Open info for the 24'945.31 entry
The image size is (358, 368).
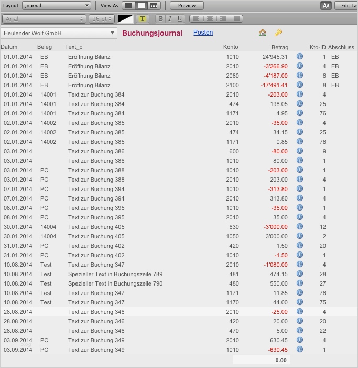coord(300,56)
